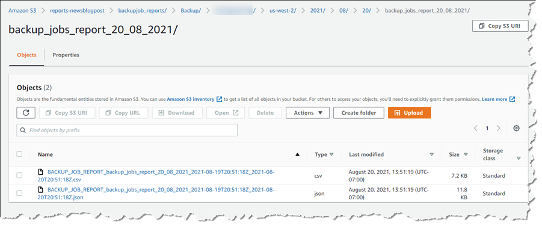542x227 pixels.
Task: Click Copy S3 URI button at page top
Action: point(500,26)
